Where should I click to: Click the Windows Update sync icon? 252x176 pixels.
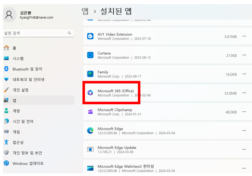6,163
